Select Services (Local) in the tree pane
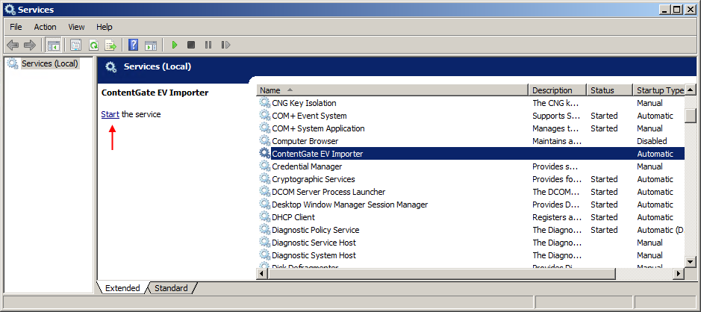The image size is (701, 312). 49,63
